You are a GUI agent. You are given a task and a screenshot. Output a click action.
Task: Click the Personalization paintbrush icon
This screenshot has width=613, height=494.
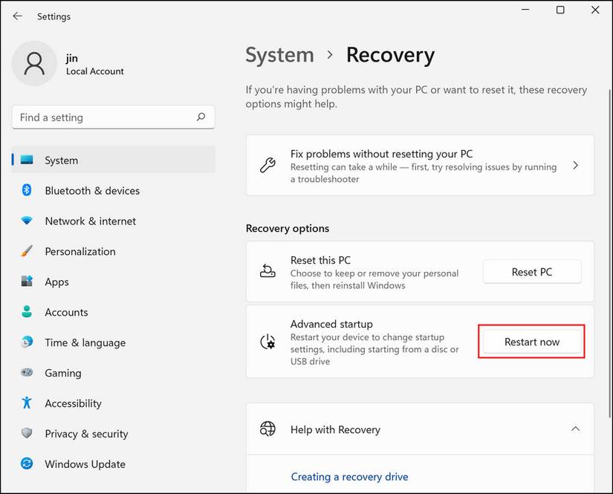point(27,252)
